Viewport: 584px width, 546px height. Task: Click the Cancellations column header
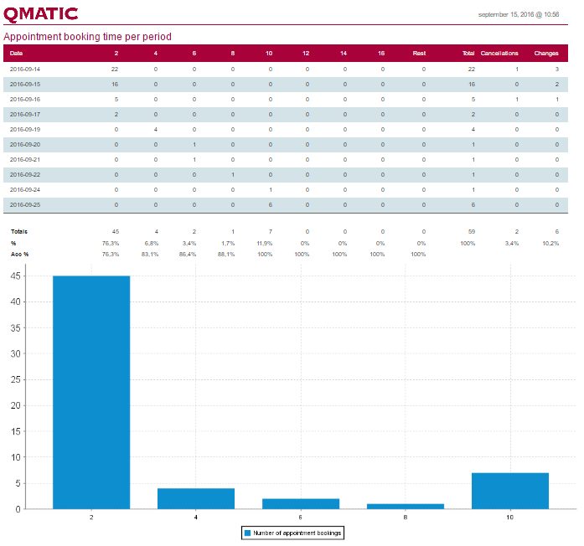pyautogui.click(x=499, y=53)
